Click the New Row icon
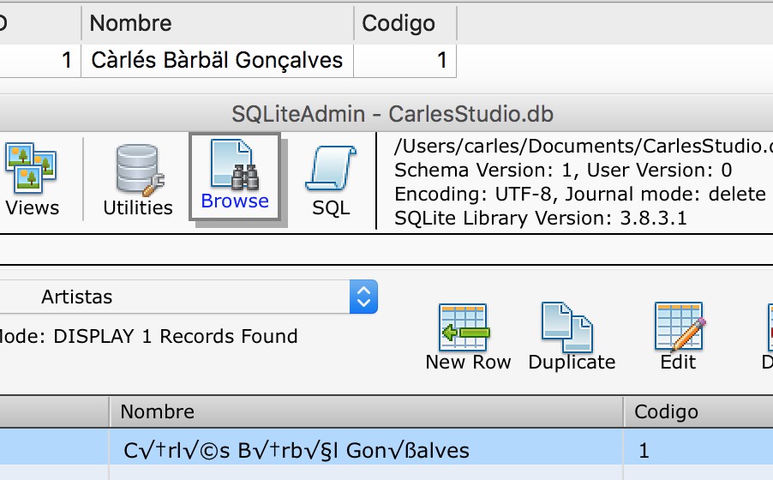The width and height of the screenshot is (773, 480). coord(467,327)
